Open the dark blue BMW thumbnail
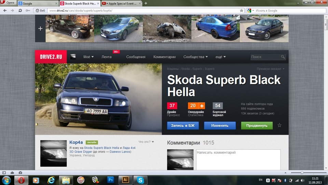The height and width of the screenshot is (185, 328). 264,28
